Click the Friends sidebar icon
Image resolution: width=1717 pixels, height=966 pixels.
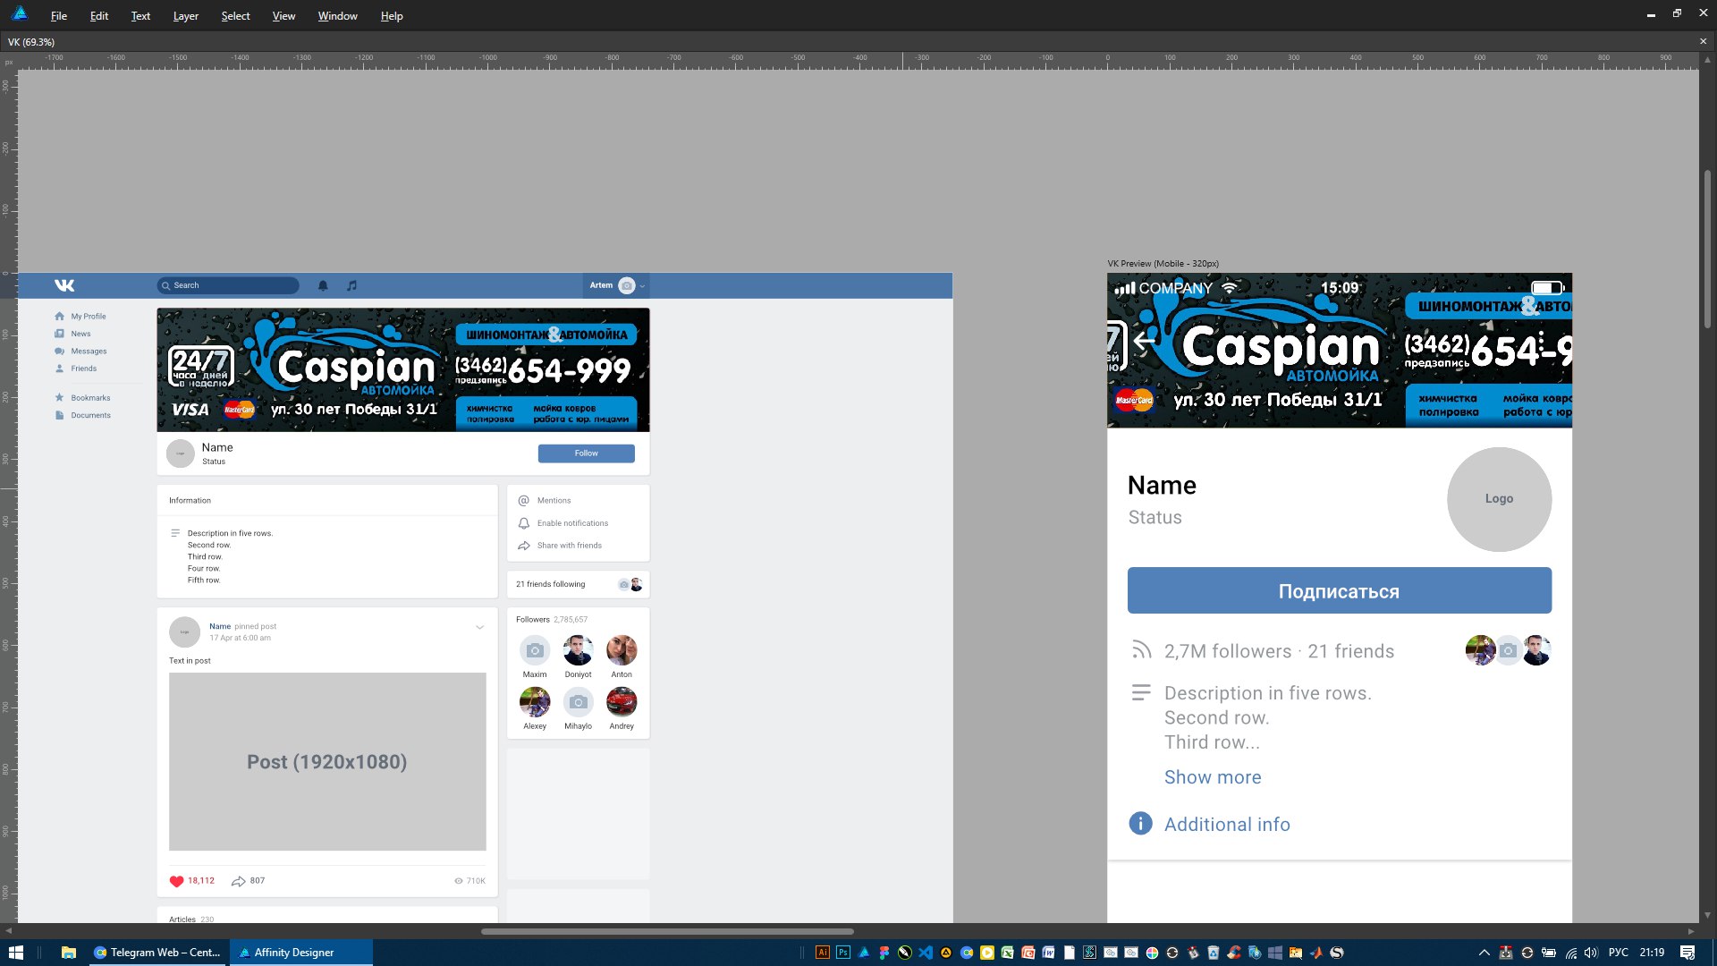click(59, 369)
